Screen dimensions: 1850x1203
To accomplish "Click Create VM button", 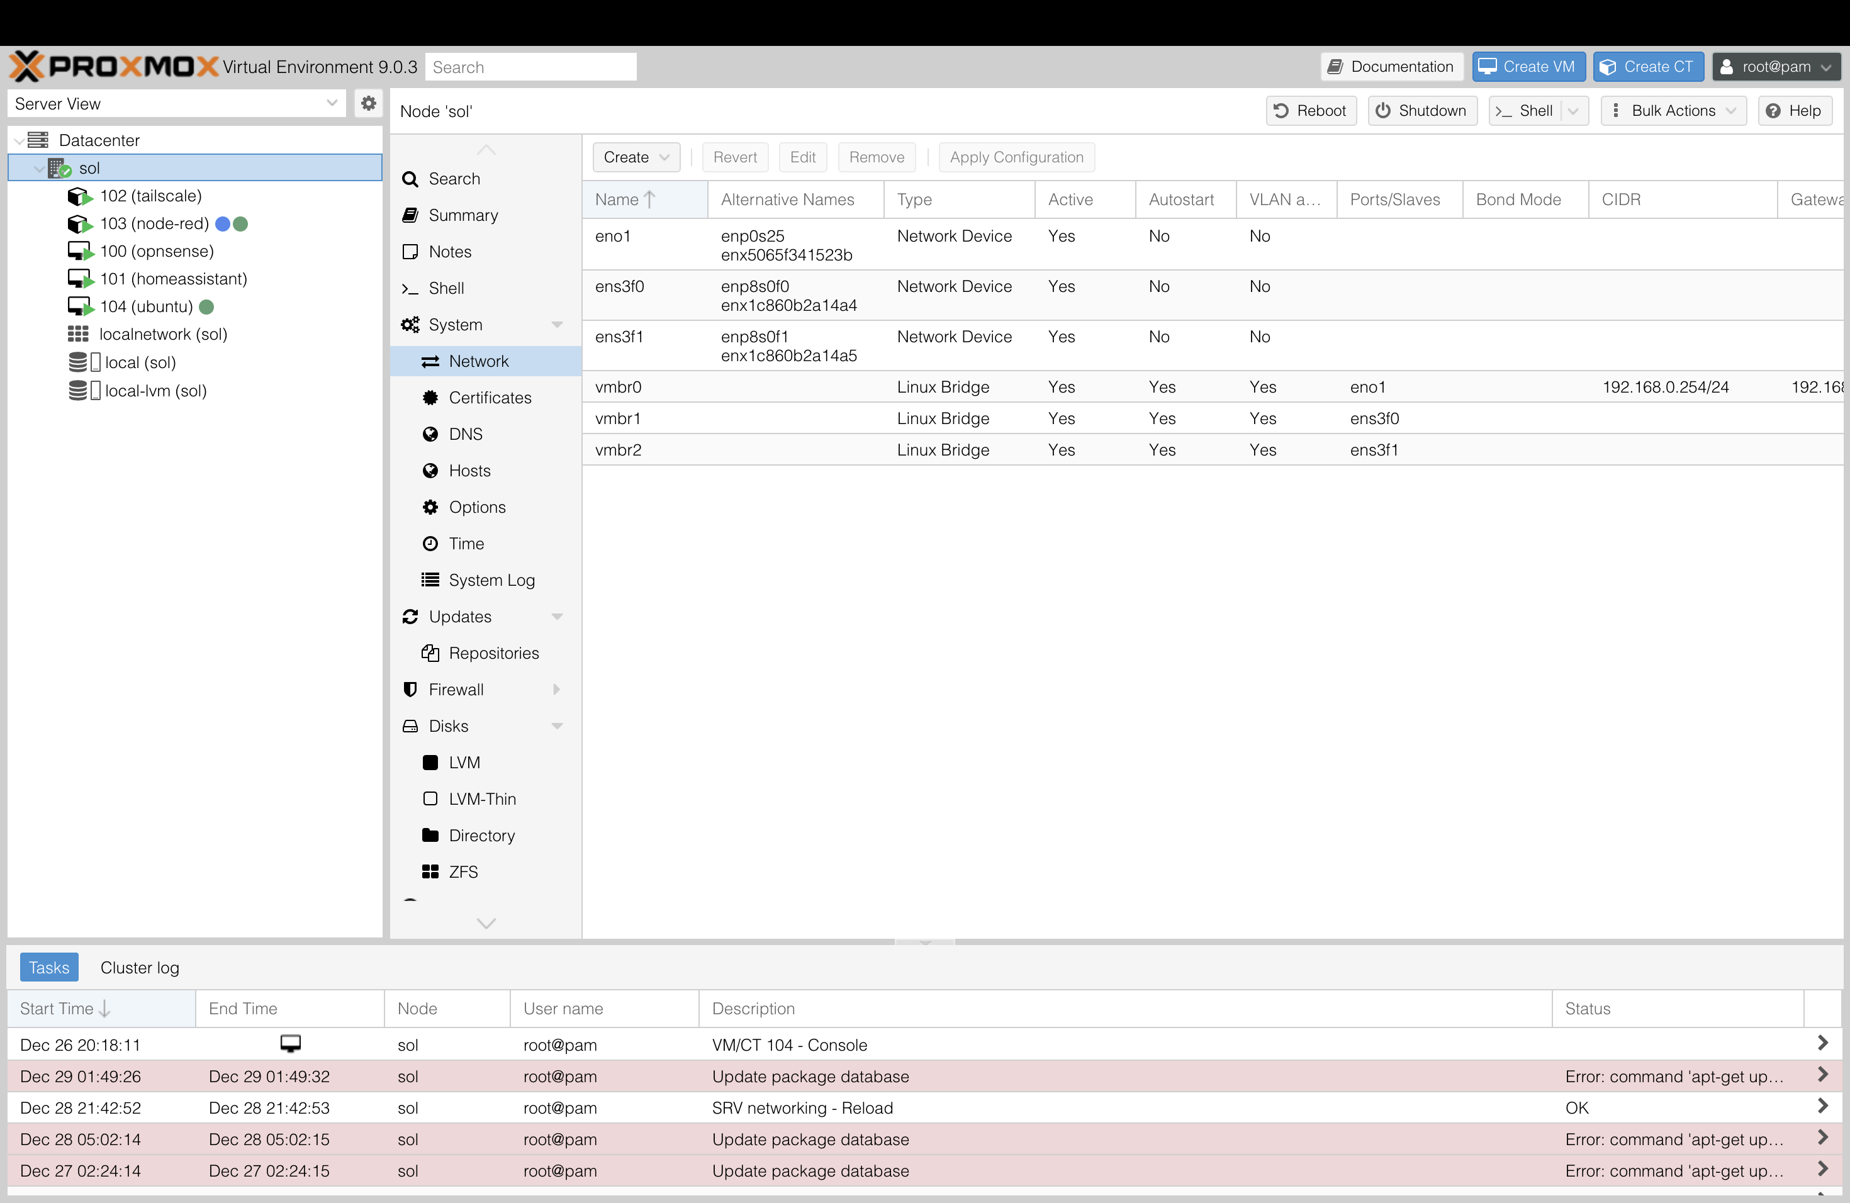I will click(1527, 67).
